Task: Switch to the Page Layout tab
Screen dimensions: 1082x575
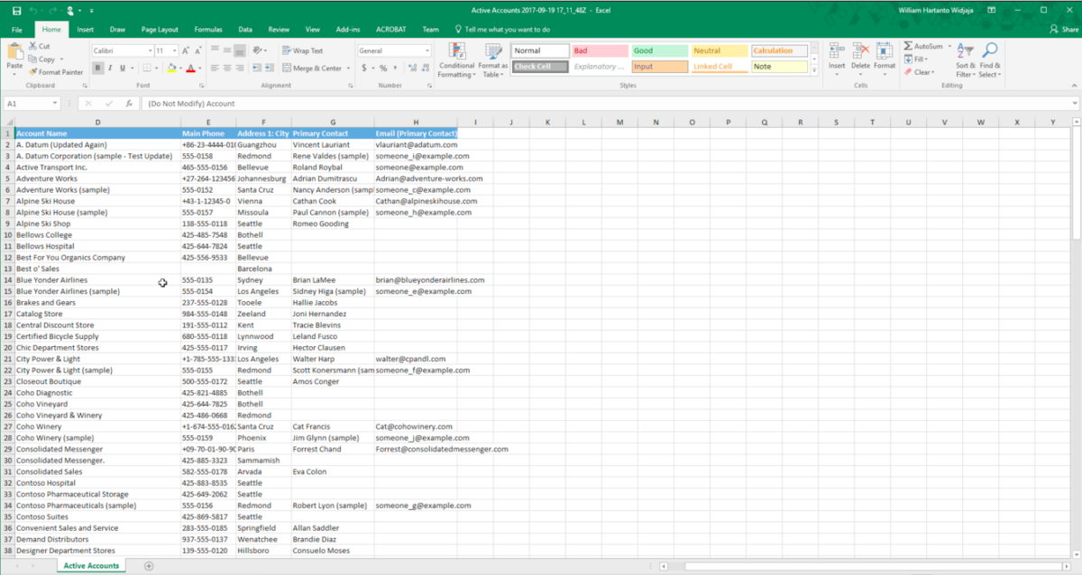Action: (x=160, y=30)
